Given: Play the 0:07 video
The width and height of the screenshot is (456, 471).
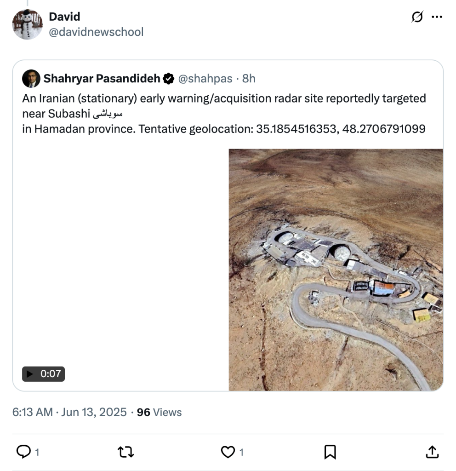Looking at the screenshot, I should coord(43,374).
